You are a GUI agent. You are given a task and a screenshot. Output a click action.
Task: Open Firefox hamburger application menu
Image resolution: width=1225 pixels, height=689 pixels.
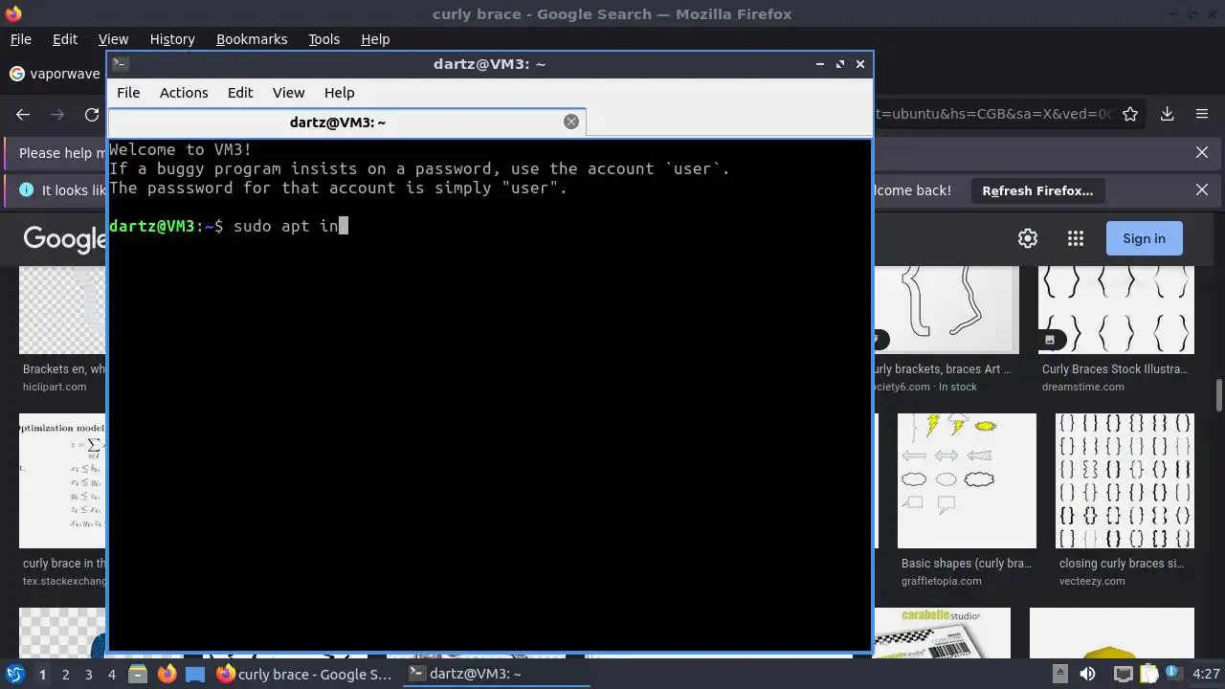(x=1202, y=114)
